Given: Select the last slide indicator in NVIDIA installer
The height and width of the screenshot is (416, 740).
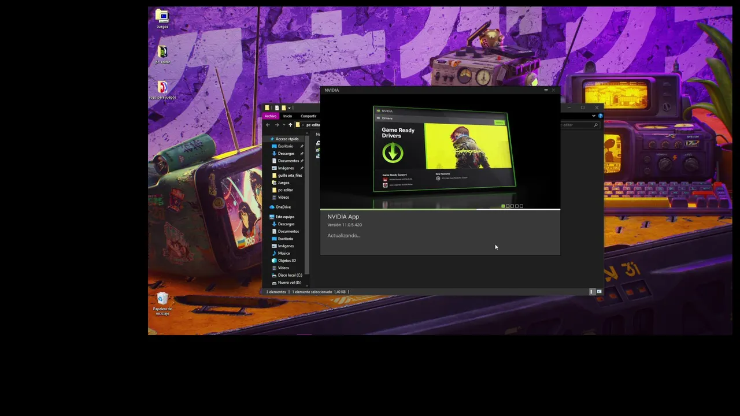Looking at the screenshot, I should click(x=521, y=206).
